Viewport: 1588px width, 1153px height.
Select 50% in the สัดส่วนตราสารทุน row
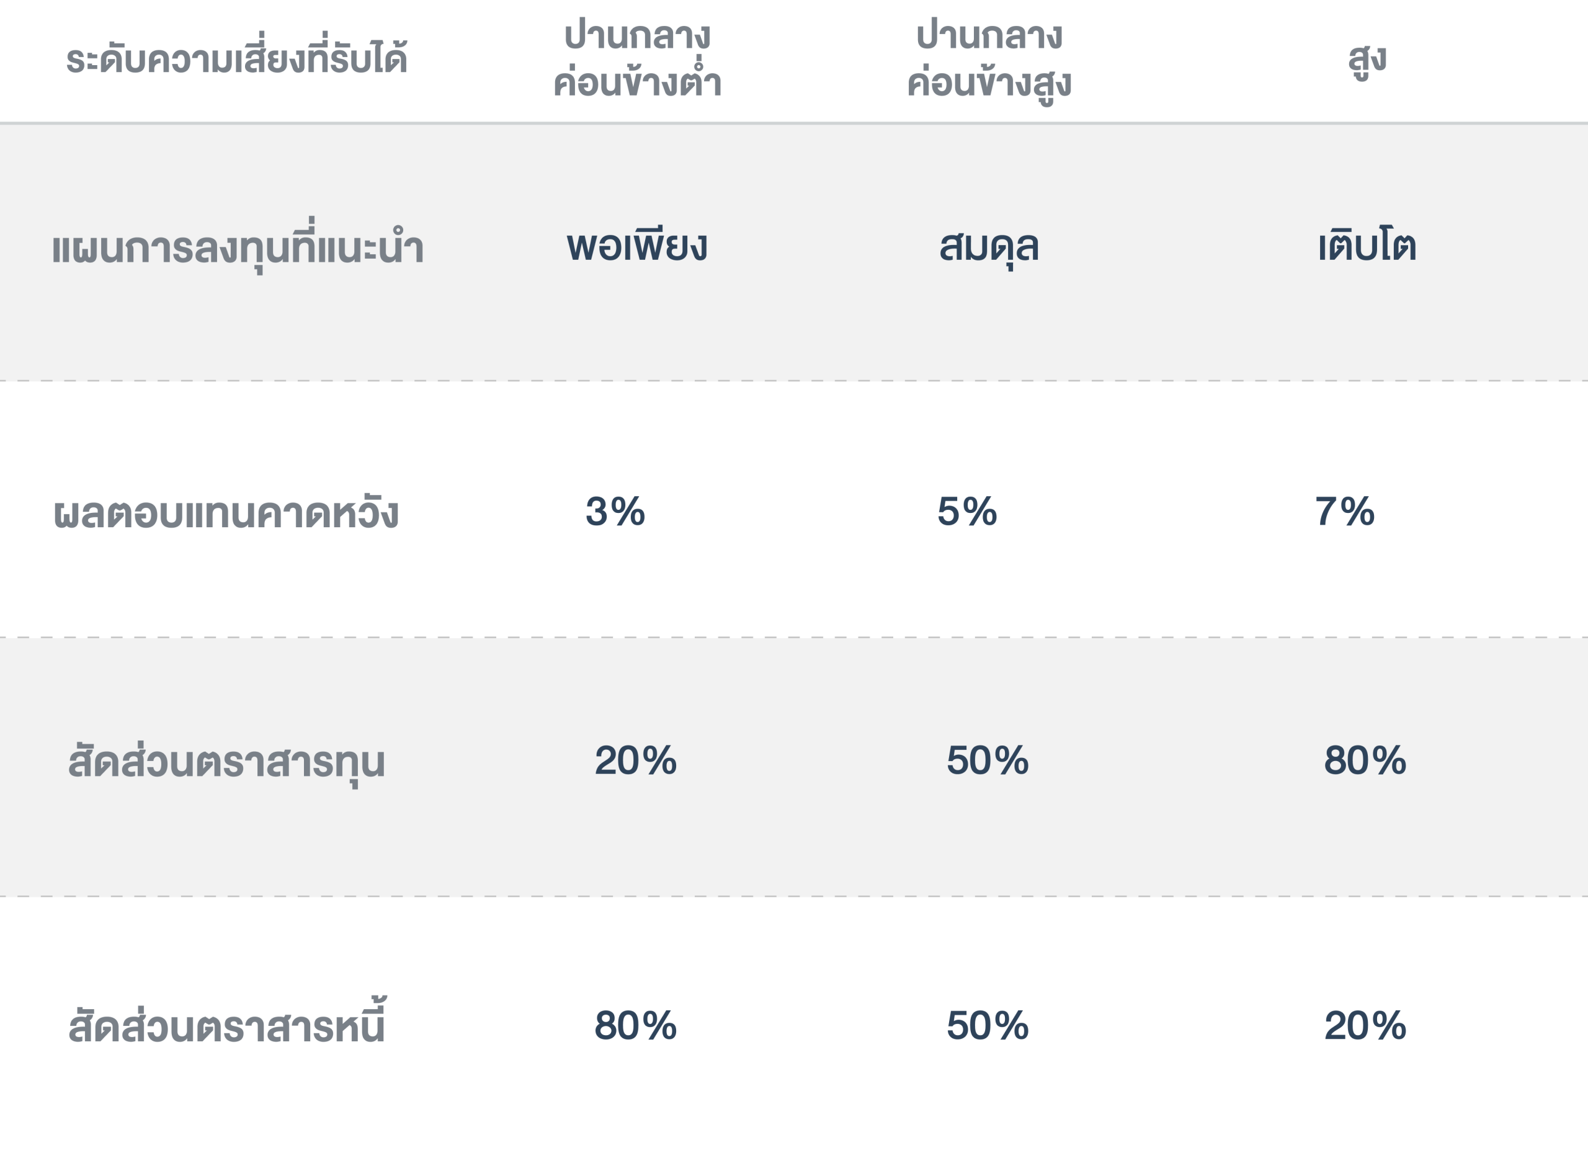[988, 761]
